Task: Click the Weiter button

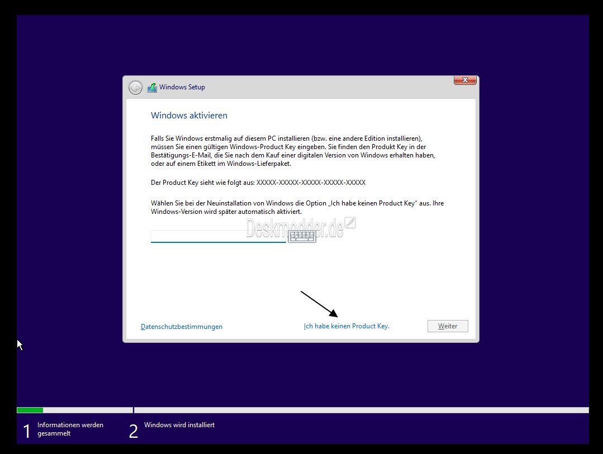Action: (448, 326)
